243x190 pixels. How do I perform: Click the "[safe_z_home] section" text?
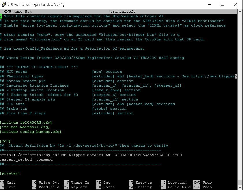coord(116,90)
